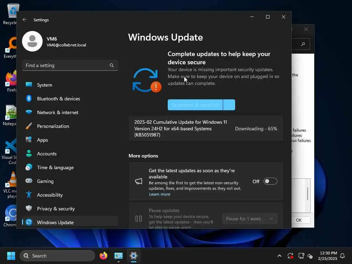Open Accessibility settings
352x264 pixels.
(70, 195)
